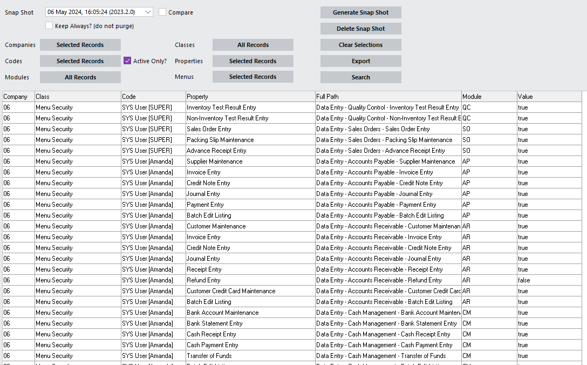Click the Clear Selections button

point(361,45)
